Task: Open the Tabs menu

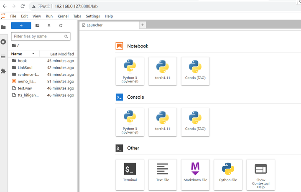Action: (x=77, y=16)
